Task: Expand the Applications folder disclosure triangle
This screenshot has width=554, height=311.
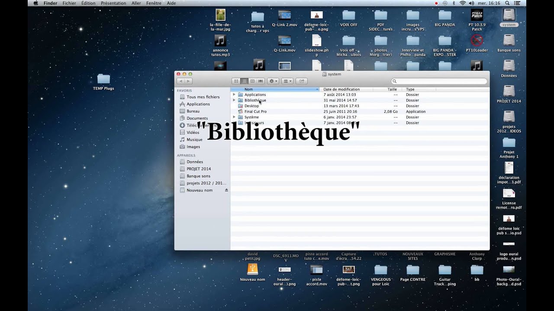Action: click(234, 95)
